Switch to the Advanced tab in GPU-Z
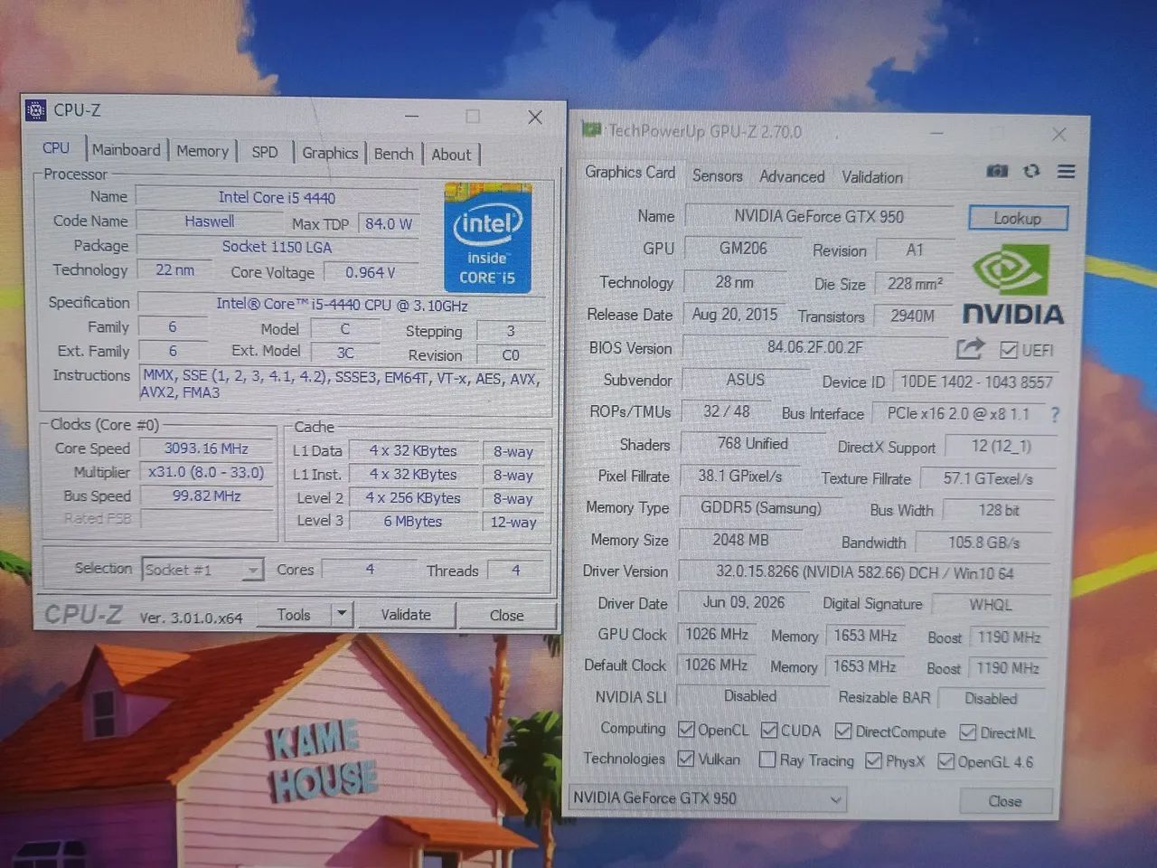This screenshot has height=868, width=1157. tap(792, 176)
